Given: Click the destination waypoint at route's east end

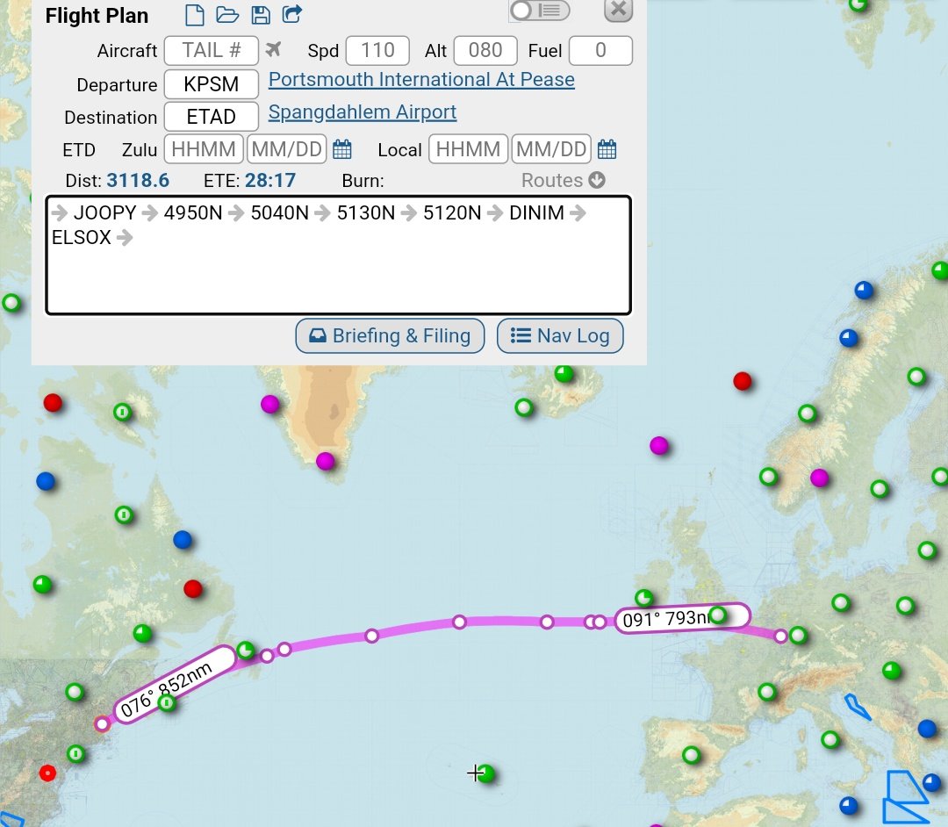Looking at the screenshot, I should point(780,636).
